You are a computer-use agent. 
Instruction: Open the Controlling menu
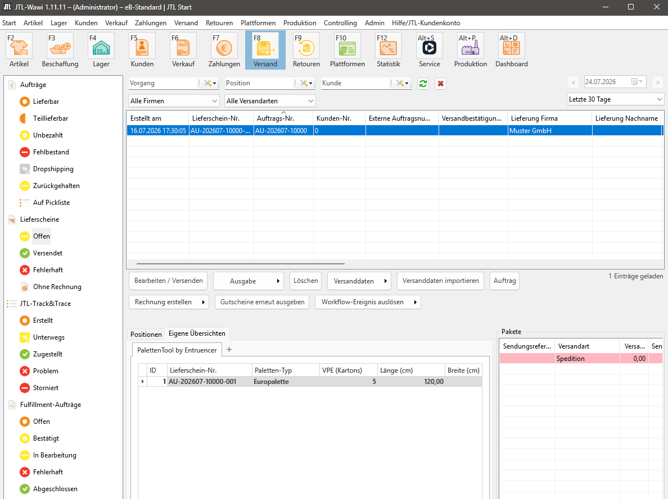[340, 23]
